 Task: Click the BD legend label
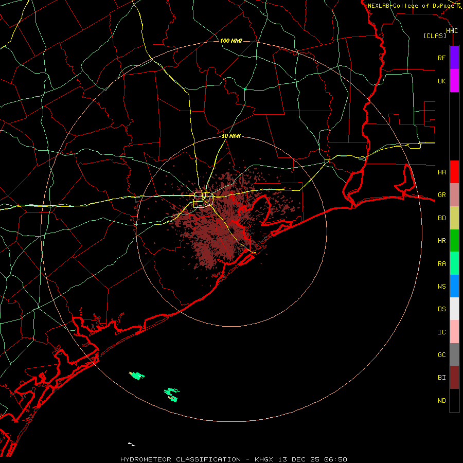click(x=441, y=218)
